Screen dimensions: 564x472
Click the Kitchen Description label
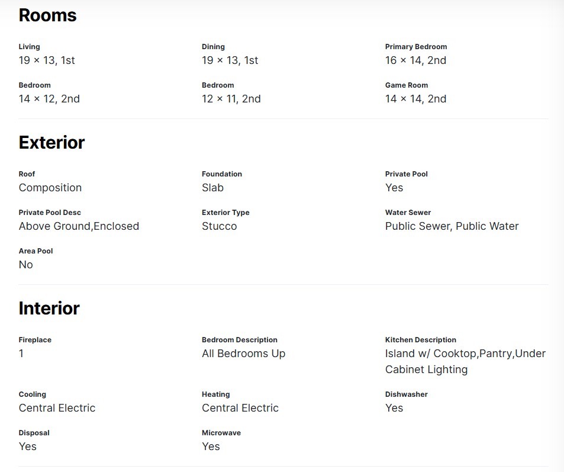[420, 340]
